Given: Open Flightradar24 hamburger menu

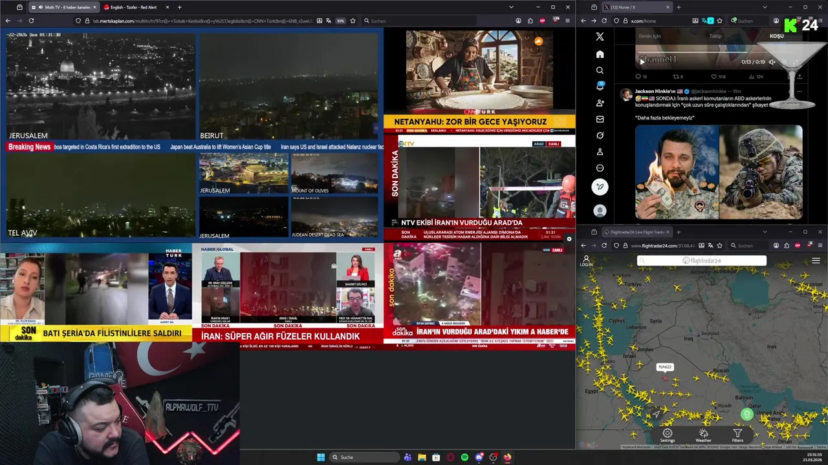Looking at the screenshot, I should (816, 261).
